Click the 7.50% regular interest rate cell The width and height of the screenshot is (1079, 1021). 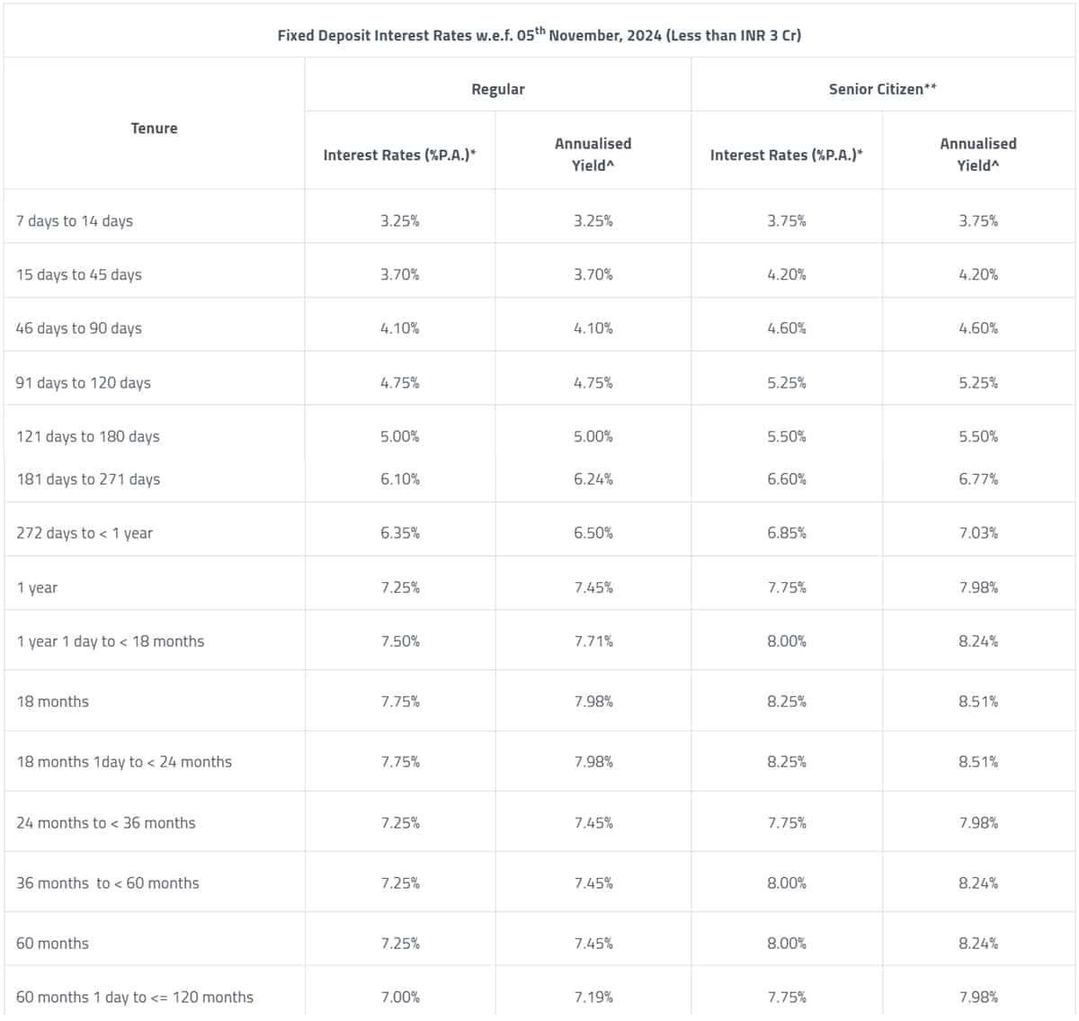click(399, 641)
